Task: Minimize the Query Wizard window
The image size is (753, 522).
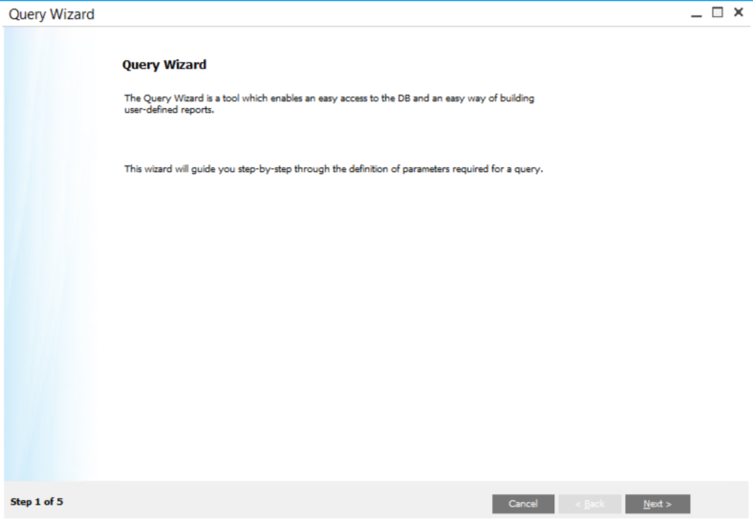Action: [697, 14]
